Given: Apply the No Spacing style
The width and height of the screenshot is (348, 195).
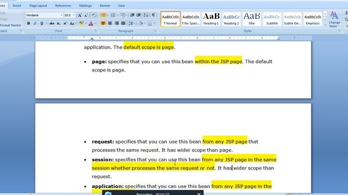Looking at the screenshot, I should click(191, 19).
